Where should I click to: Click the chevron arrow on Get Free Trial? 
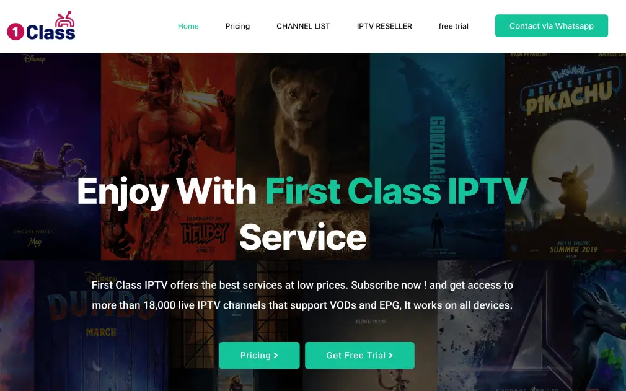point(391,355)
